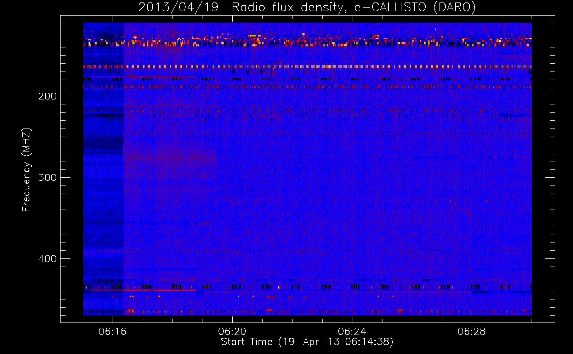Screen dimensions: 573x354
Task: Click the 400 frequency tick label
Action: 47,259
